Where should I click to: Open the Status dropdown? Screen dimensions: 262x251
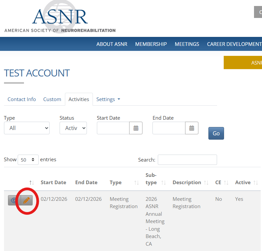73,128
